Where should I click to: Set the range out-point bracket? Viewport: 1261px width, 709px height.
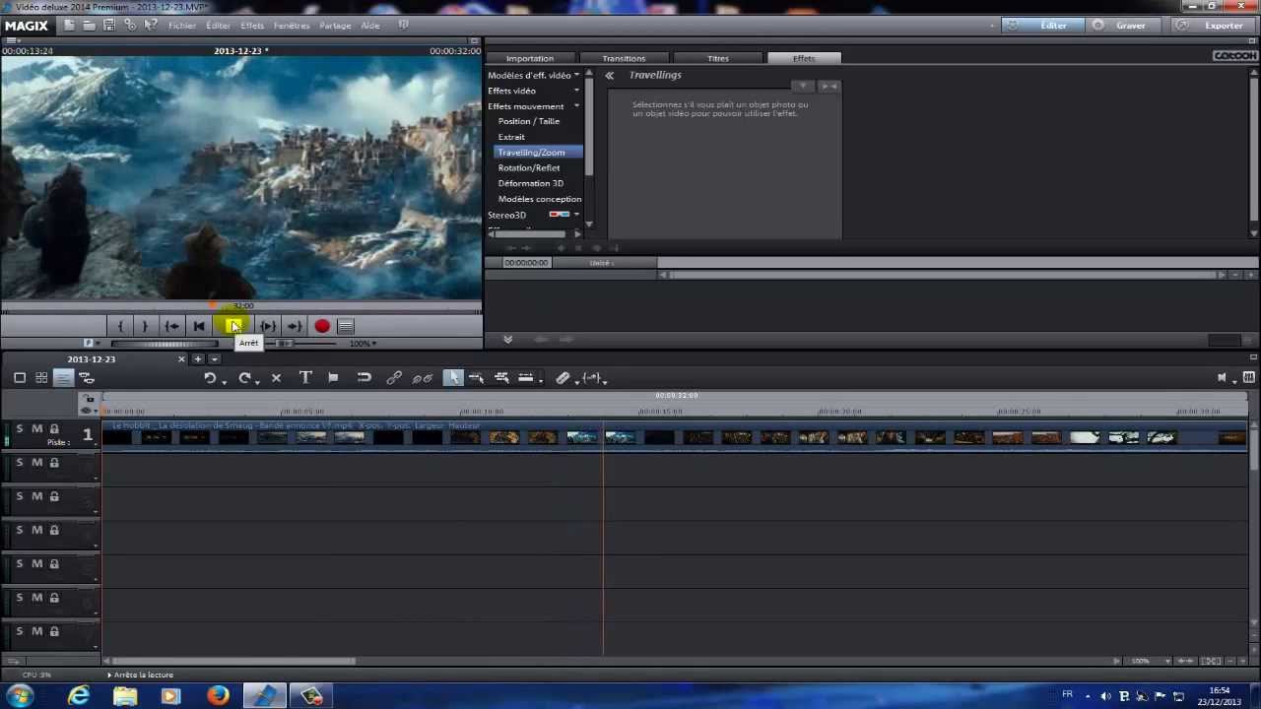(x=145, y=326)
